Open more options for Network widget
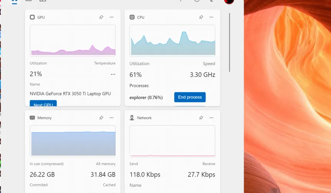This screenshot has height=193, width=331. (211, 118)
